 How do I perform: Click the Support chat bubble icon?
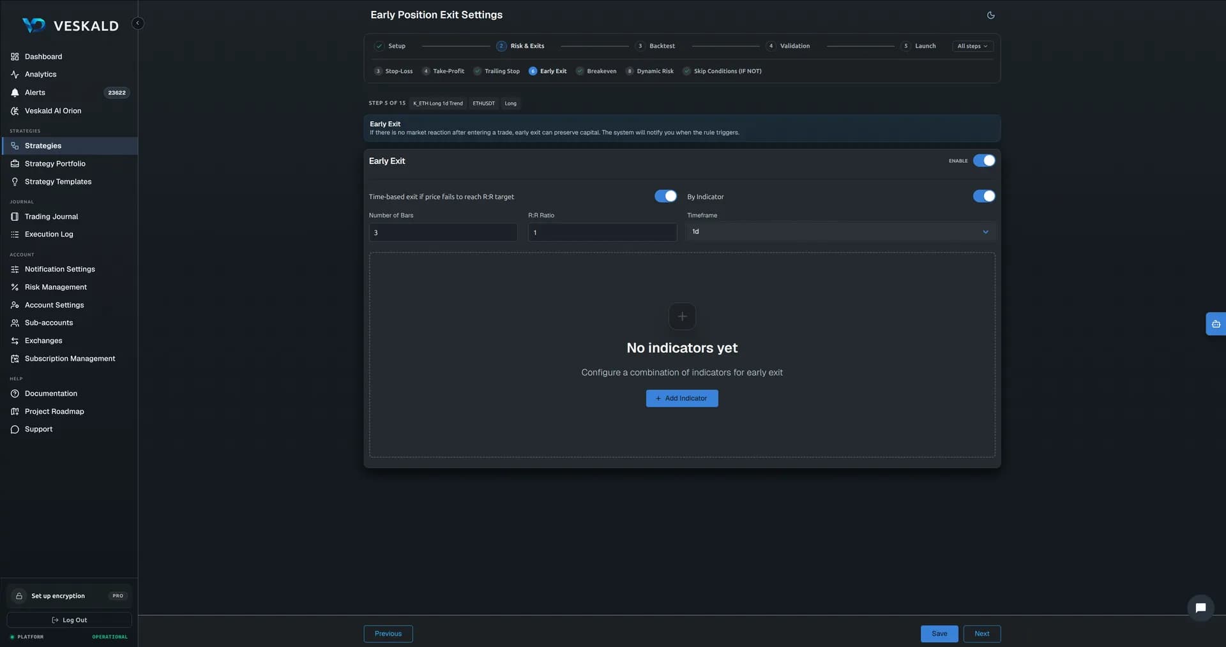click(x=15, y=429)
